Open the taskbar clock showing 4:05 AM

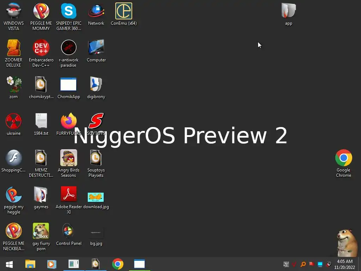click(x=345, y=264)
